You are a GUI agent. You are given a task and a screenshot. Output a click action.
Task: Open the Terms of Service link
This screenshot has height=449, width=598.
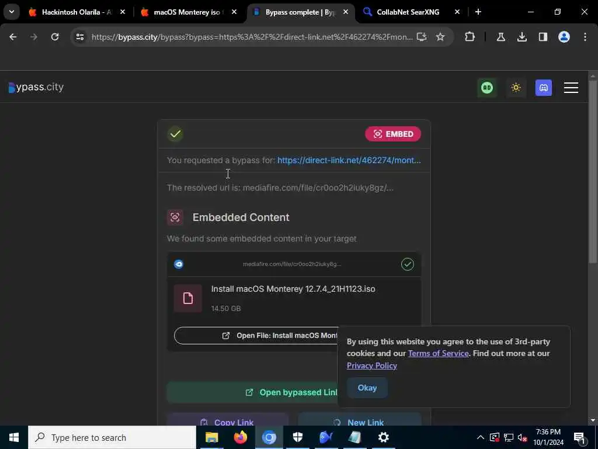(x=438, y=354)
